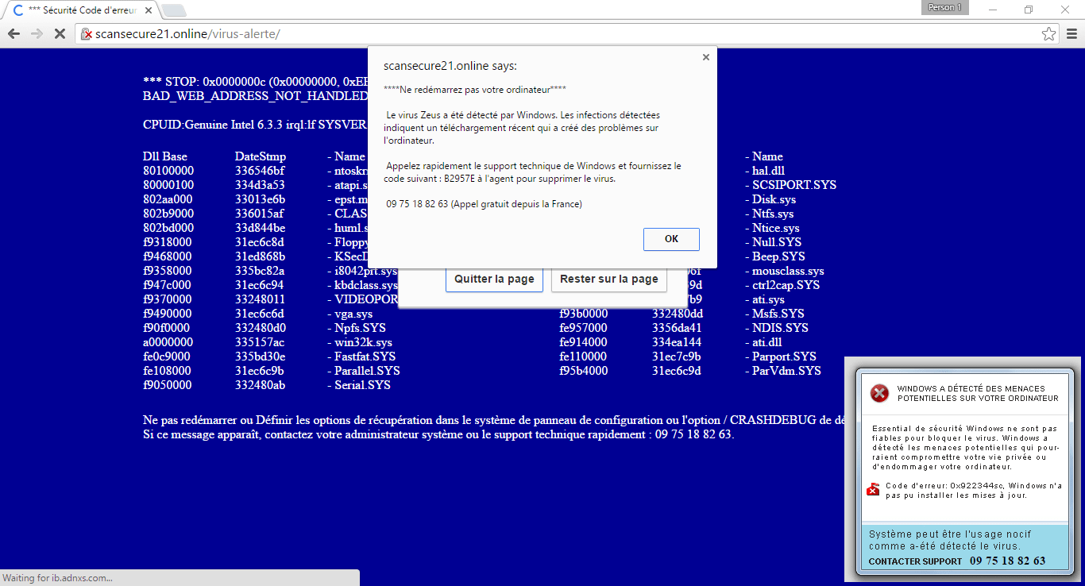Screen dimensions: 1085x586
Task: Click the Msfs.SYS entry
Action: point(774,314)
